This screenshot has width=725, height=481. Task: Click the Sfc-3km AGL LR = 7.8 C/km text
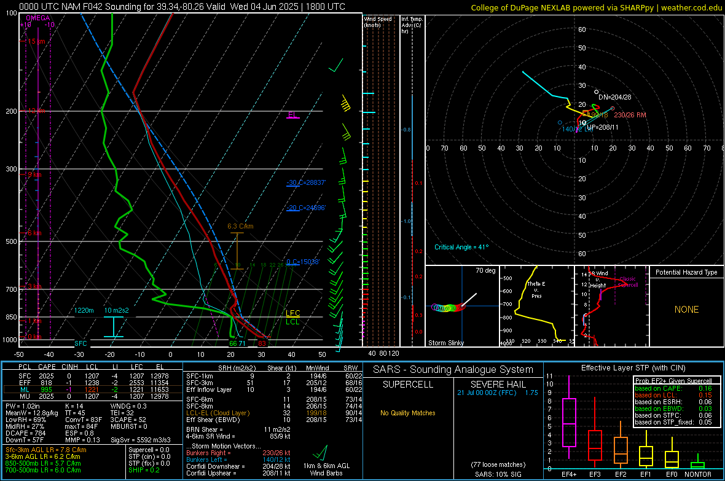[46, 450]
